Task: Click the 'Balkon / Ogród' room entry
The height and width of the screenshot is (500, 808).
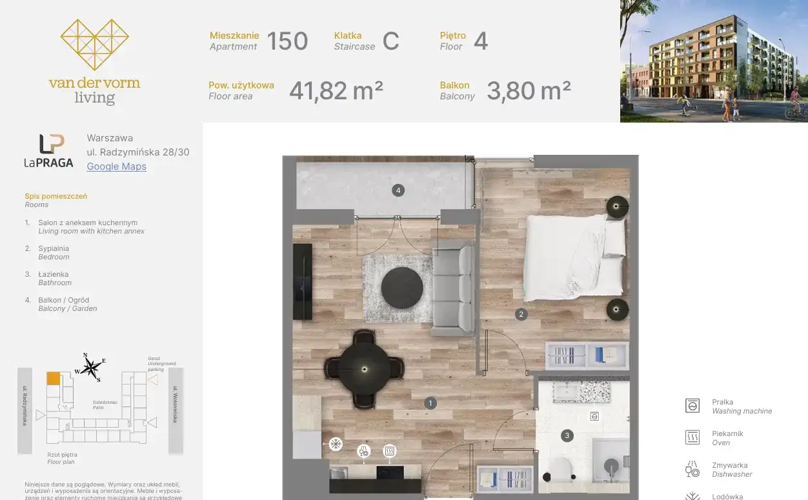Action: [64, 300]
